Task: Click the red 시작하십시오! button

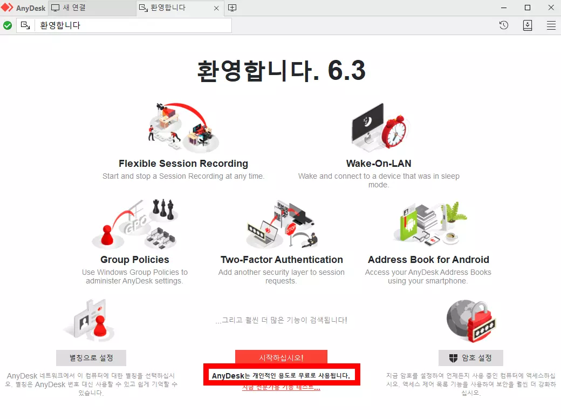Action: [281, 357]
